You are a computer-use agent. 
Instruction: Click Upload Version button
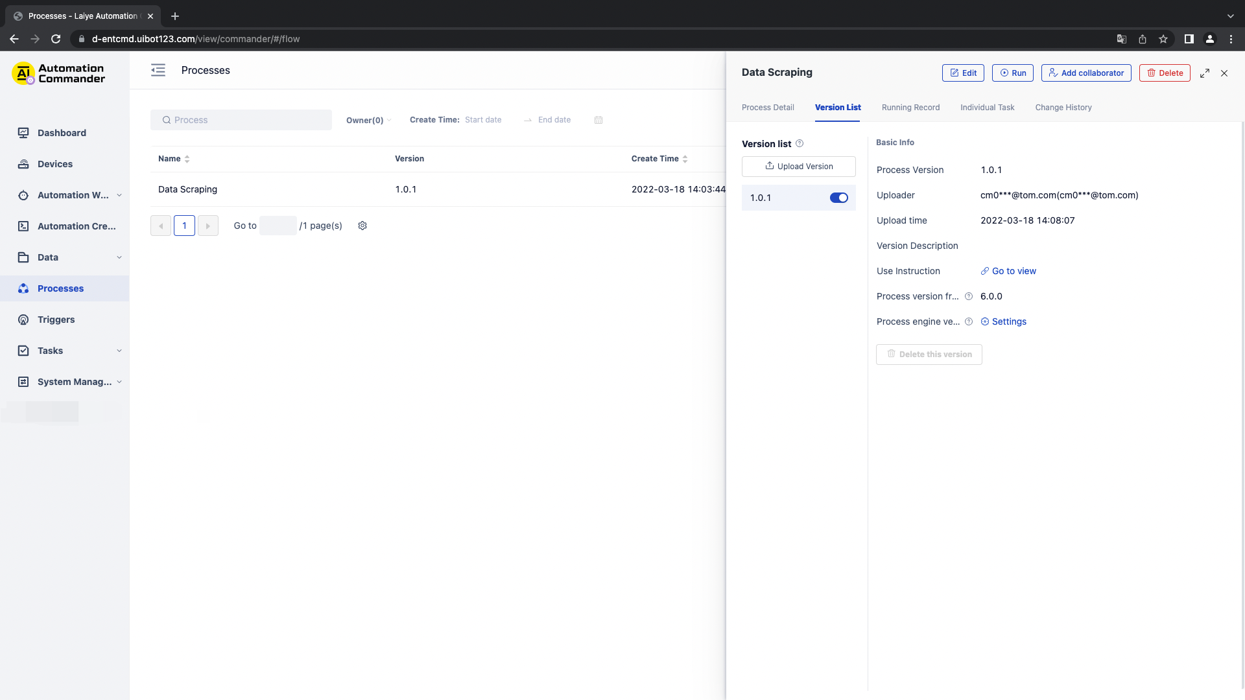pyautogui.click(x=799, y=167)
